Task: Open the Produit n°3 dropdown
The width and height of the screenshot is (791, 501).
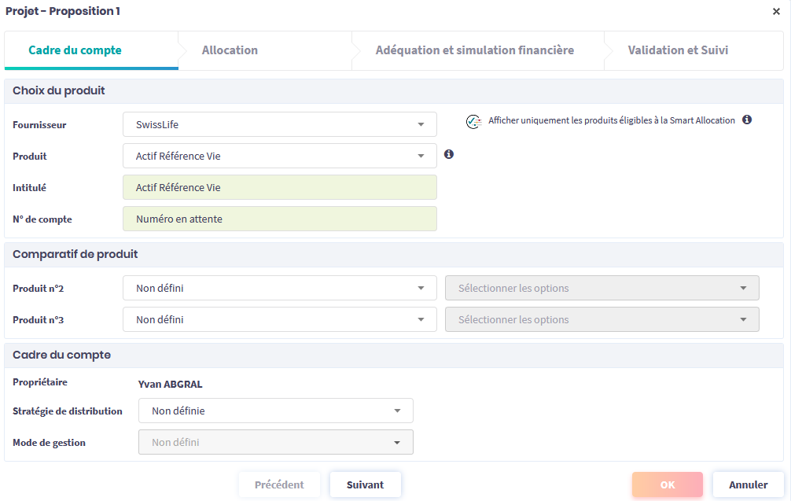Action: coord(279,319)
